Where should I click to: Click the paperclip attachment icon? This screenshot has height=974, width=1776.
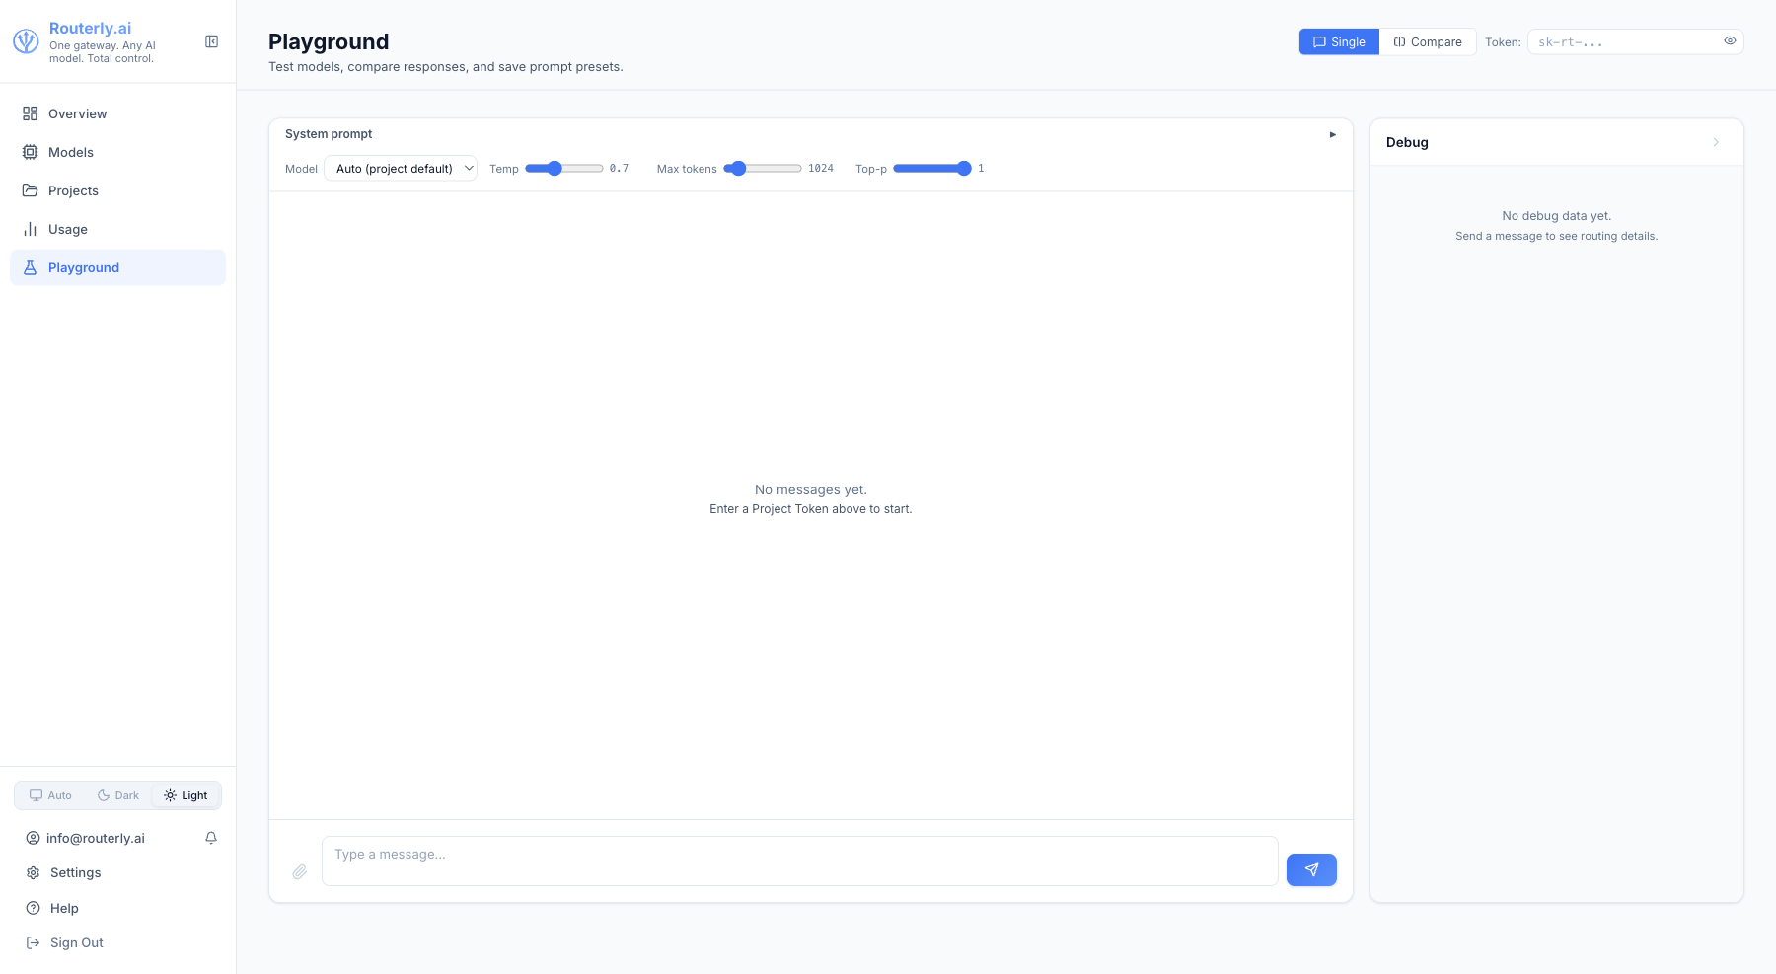(300, 871)
